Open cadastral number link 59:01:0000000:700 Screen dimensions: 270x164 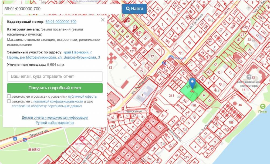[x=61, y=22]
